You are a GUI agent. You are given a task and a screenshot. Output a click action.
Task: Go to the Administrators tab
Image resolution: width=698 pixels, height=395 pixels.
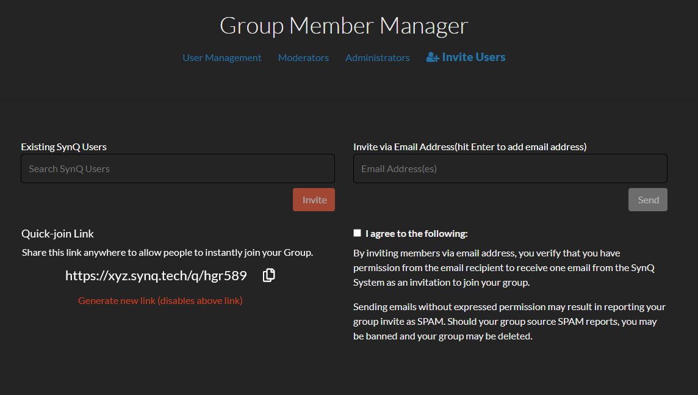pyautogui.click(x=378, y=58)
